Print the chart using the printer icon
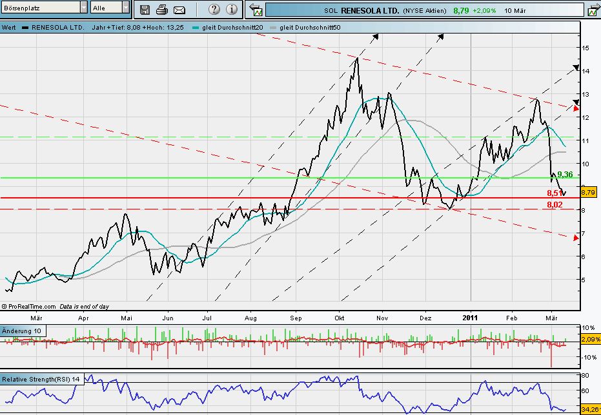The width and height of the screenshot is (601, 415). pyautogui.click(x=162, y=10)
